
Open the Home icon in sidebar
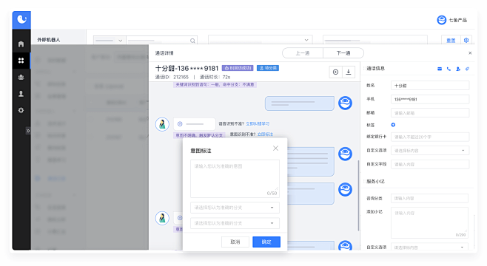tap(21, 44)
